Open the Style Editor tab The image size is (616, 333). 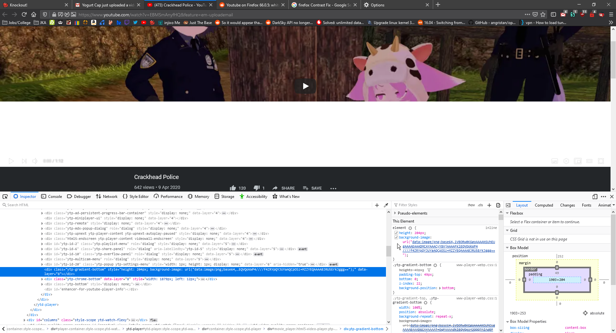click(135, 197)
